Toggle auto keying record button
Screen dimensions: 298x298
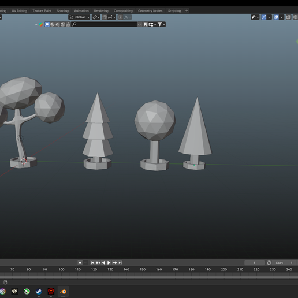pos(80,263)
